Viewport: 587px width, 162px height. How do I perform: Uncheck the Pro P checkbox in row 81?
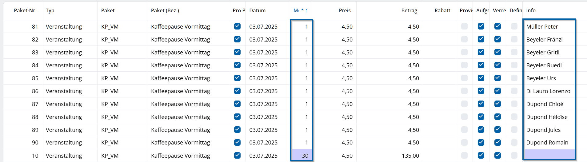pos(237,26)
